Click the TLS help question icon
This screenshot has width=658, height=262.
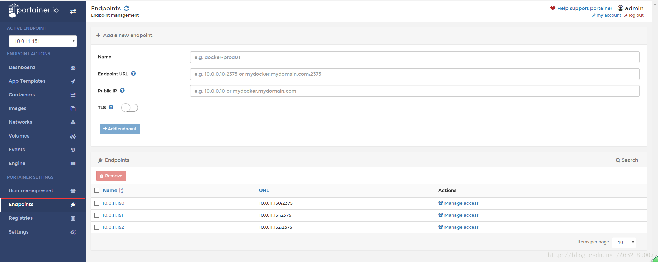pyautogui.click(x=111, y=107)
